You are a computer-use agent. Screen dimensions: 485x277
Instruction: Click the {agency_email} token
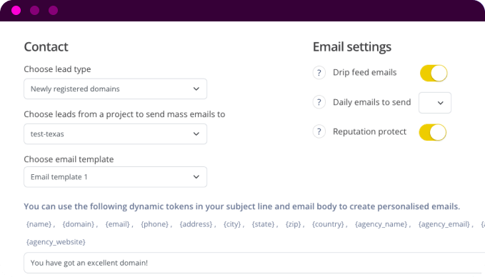[444, 224]
